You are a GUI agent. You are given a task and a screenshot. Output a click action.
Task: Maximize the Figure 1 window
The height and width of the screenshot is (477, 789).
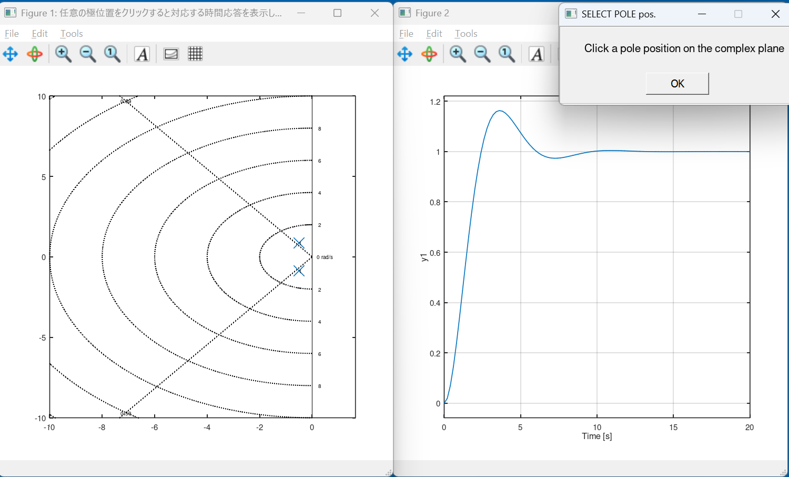[338, 13]
